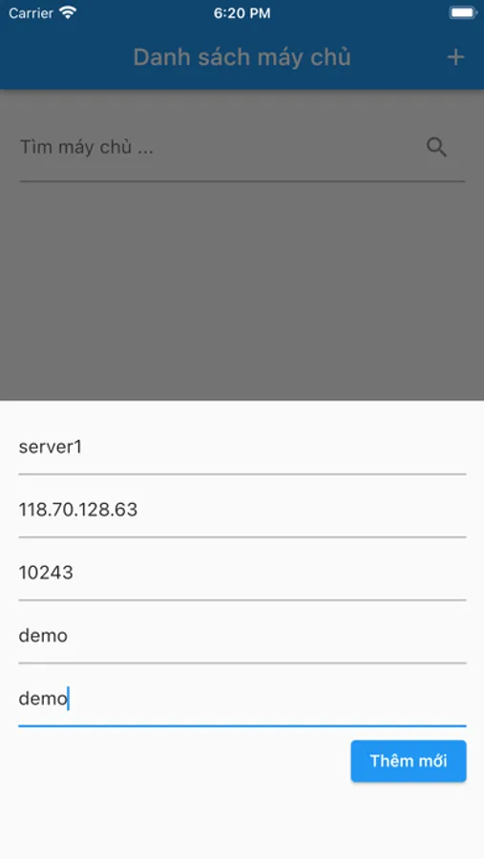Tap the Carrier label in status bar
Screen dimensions: 484x859
32,13
